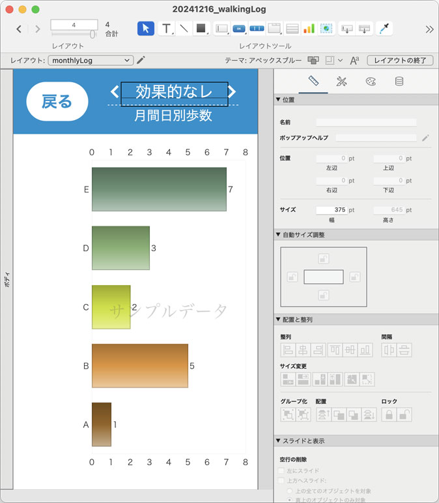Send object to back icon
The width and height of the screenshot is (439, 503).
click(x=369, y=414)
